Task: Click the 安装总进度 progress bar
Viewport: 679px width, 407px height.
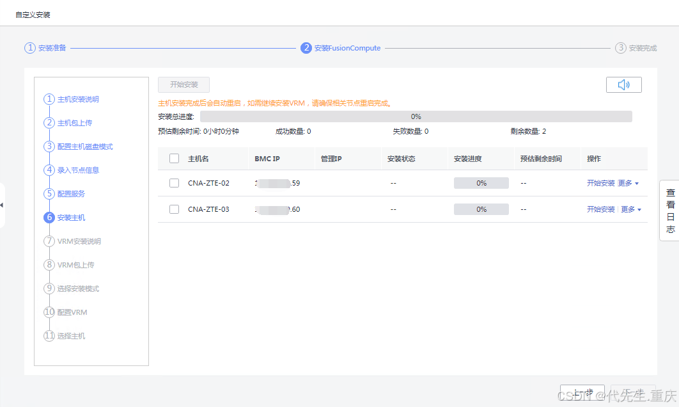Action: point(416,116)
